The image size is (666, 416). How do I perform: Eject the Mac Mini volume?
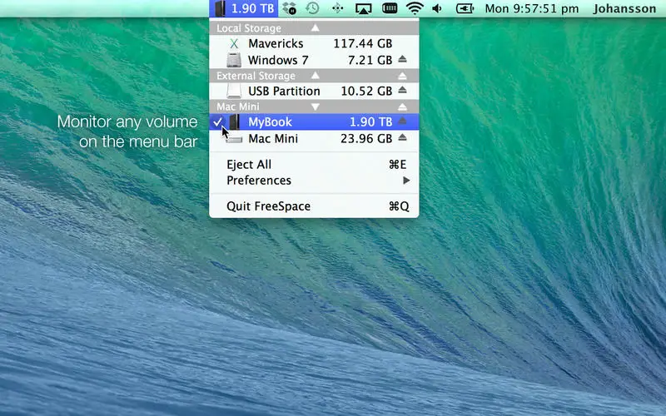click(x=402, y=137)
